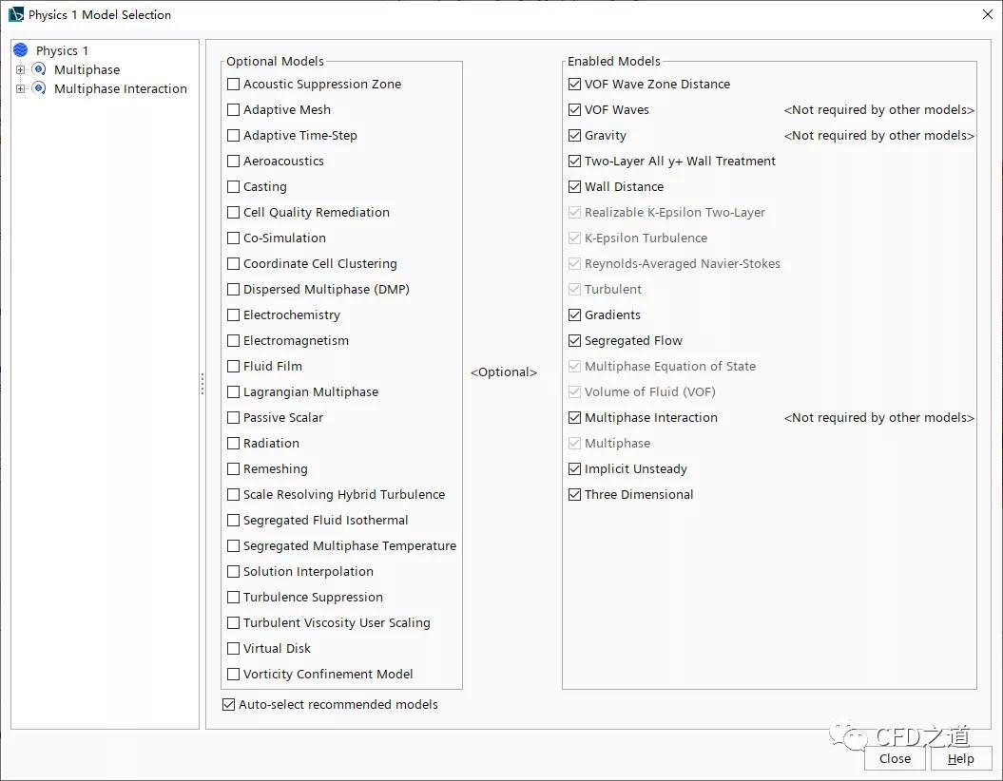
Task: Disable Implicit Unsteady model
Action: coord(574,468)
